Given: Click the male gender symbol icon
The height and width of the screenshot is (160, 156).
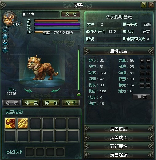Looking at the screenshot, I should click(5, 29).
